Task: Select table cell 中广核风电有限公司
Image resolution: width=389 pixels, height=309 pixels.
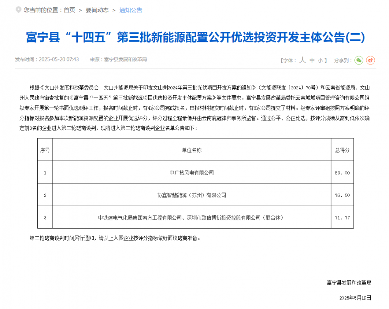Action: 192,173
